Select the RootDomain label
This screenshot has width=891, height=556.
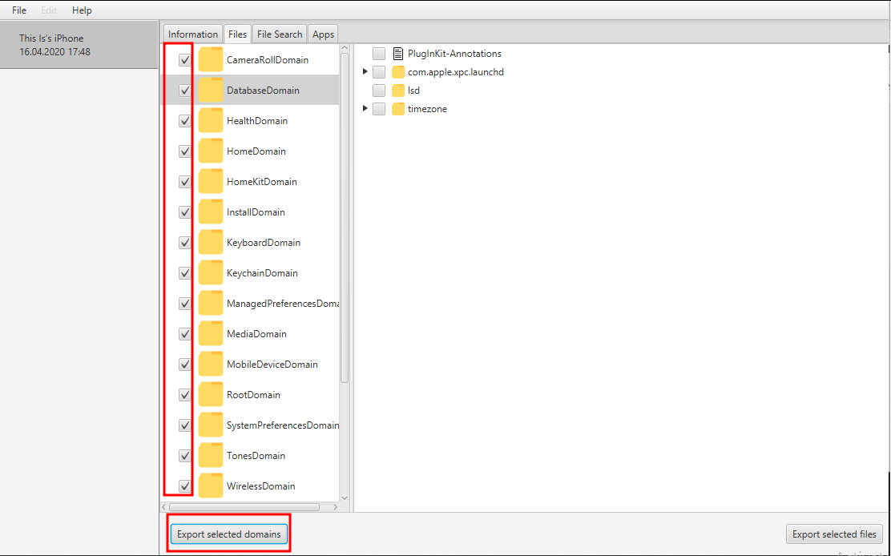click(253, 395)
